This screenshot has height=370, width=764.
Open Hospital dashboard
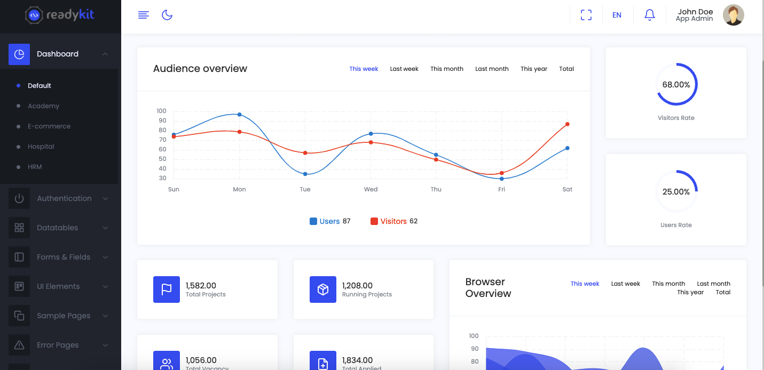pyautogui.click(x=41, y=146)
